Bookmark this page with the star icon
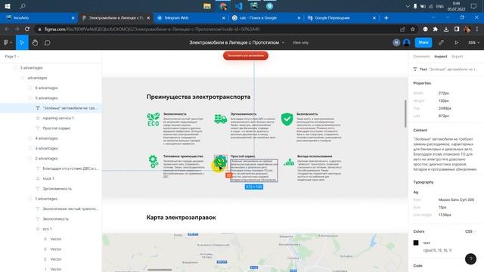 click(x=413, y=29)
